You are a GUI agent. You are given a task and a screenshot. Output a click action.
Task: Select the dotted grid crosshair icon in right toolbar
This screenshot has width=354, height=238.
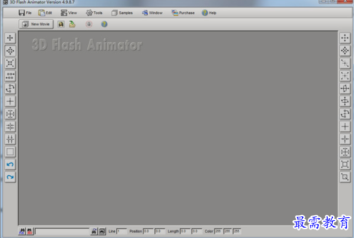point(345,152)
